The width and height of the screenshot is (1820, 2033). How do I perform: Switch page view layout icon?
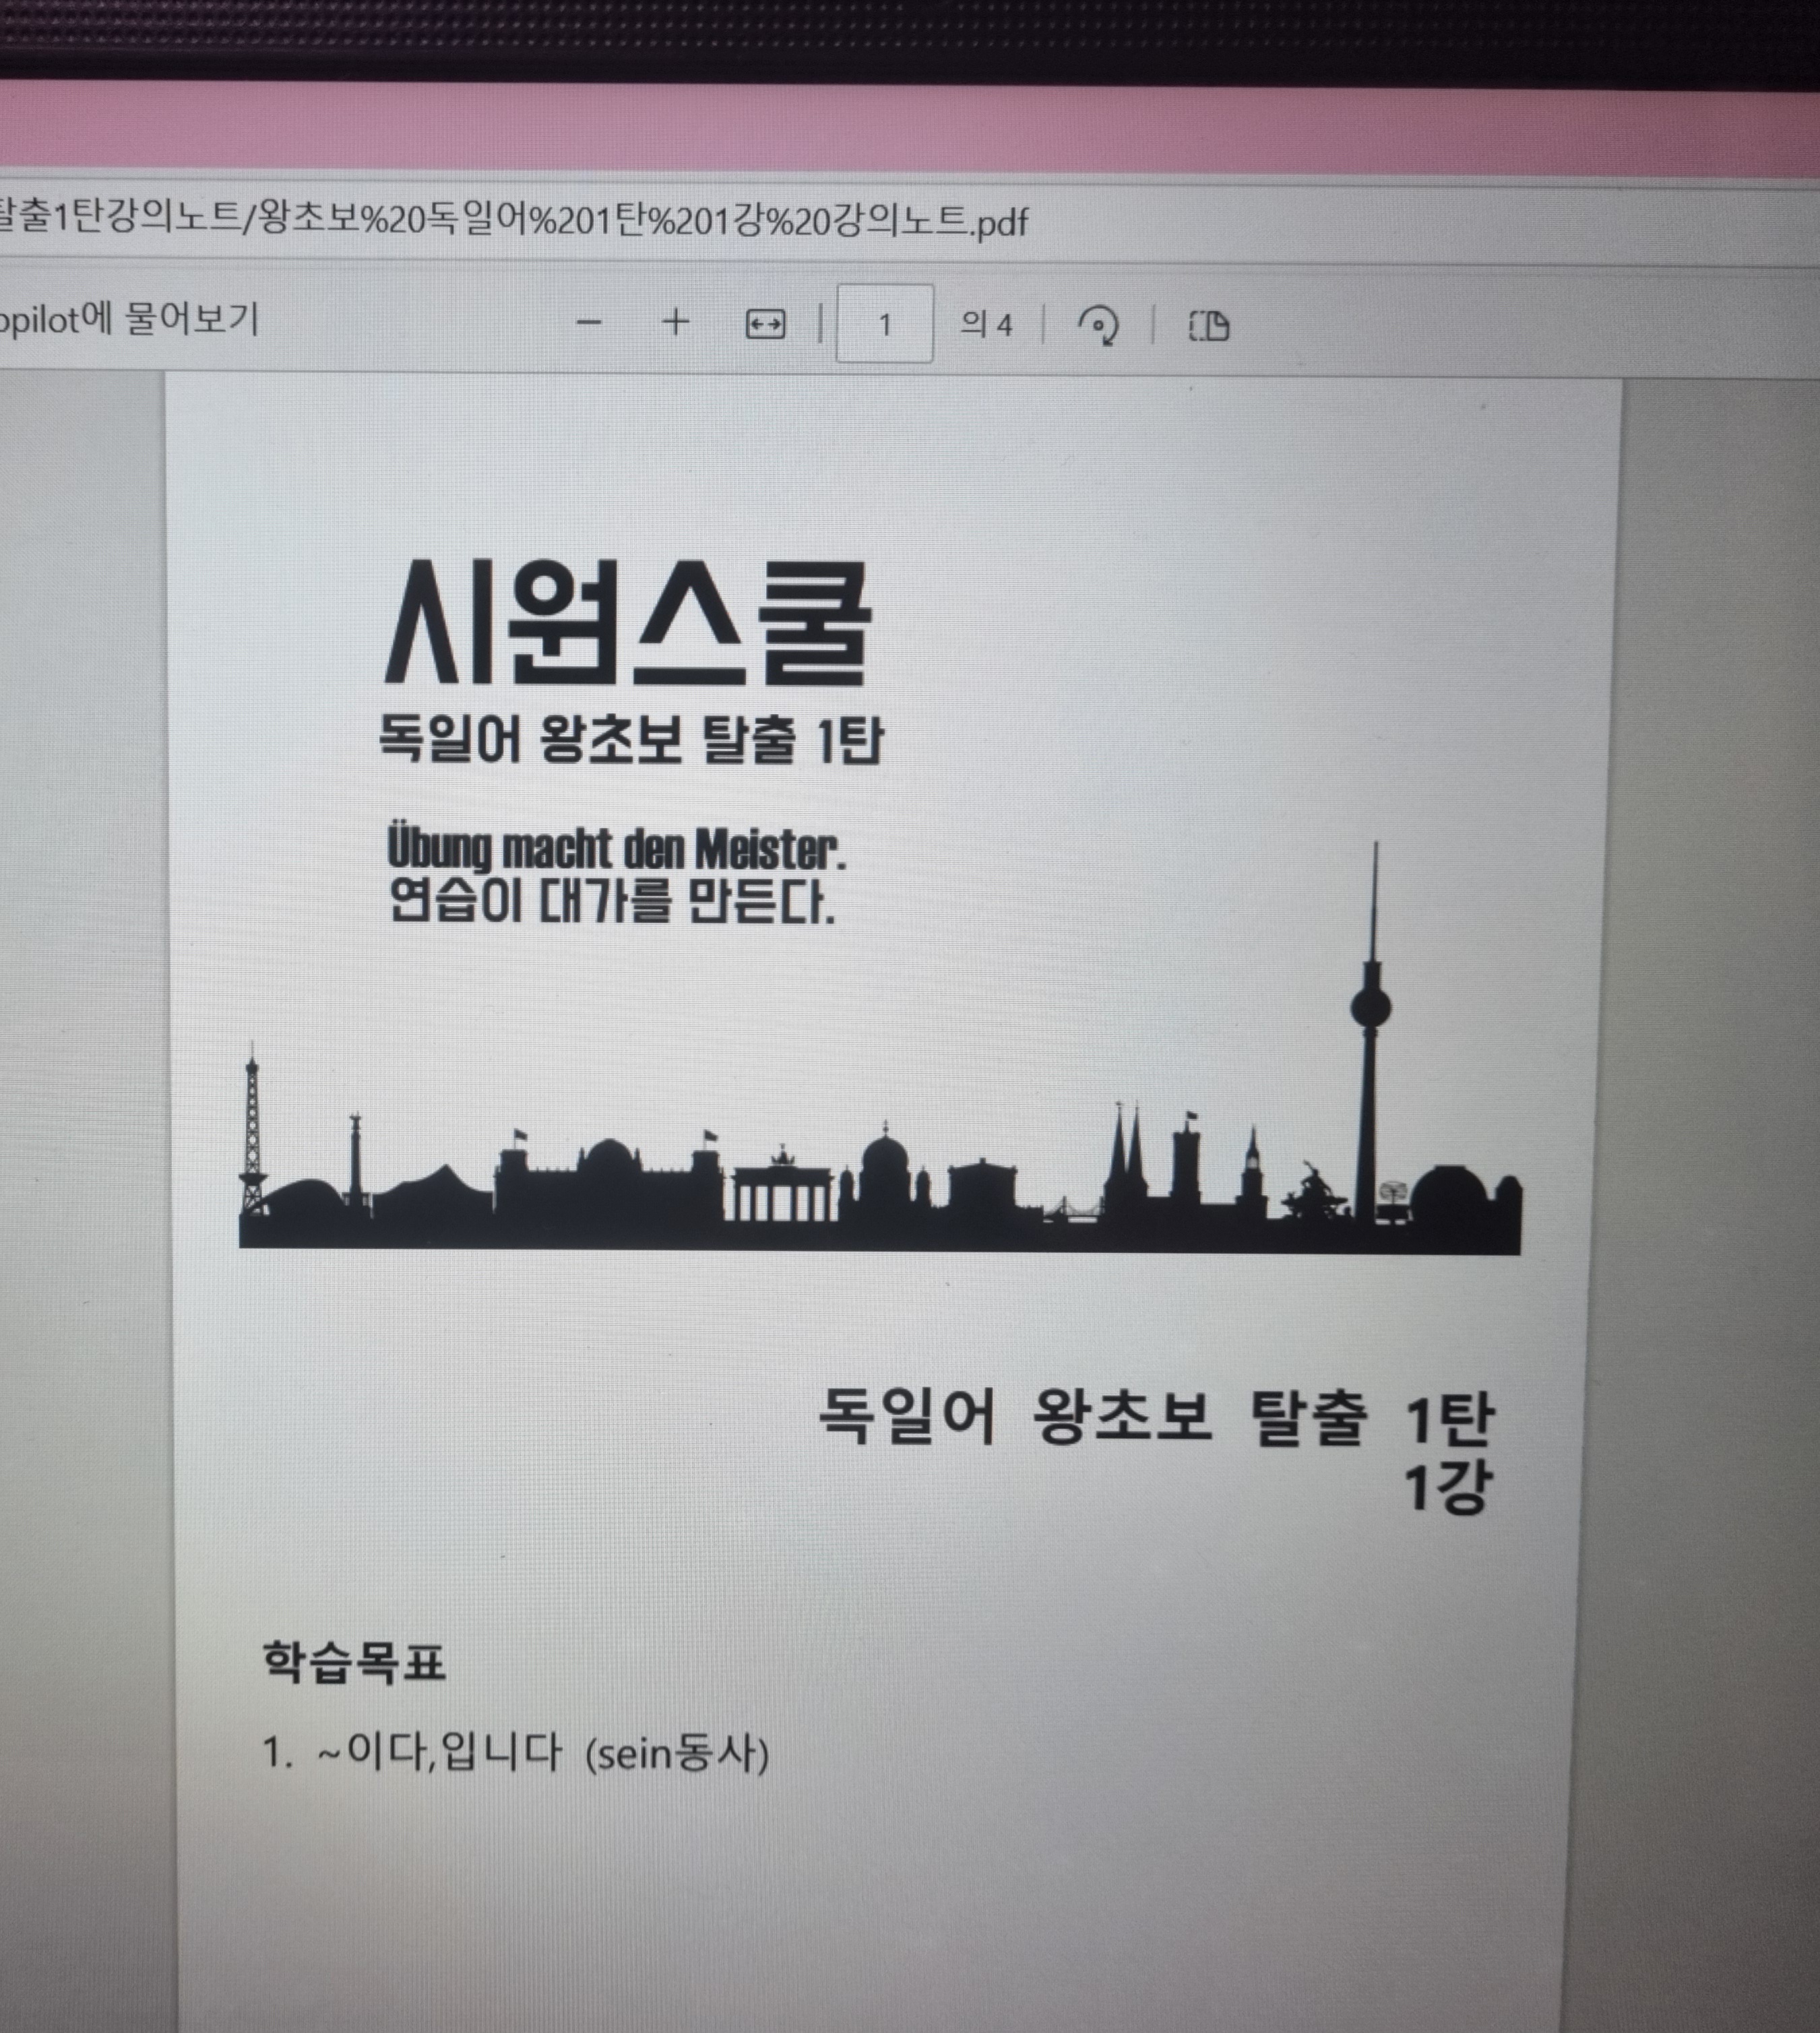pos(1209,326)
